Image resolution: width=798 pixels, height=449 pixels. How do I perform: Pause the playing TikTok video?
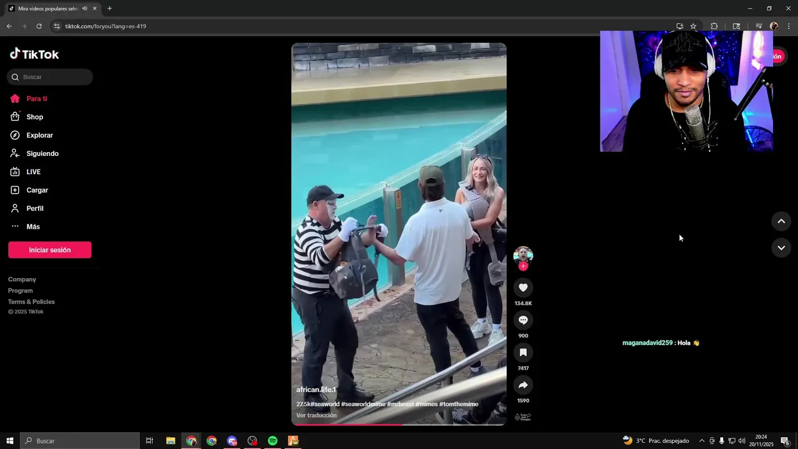(399, 234)
